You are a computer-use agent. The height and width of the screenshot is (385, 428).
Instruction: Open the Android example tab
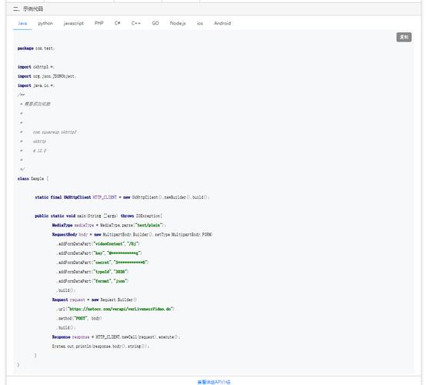(x=222, y=23)
